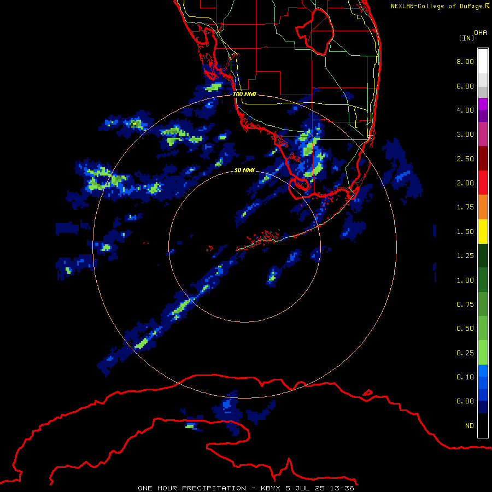
Task: Click the 2.50 legend value
Action: coord(465,159)
